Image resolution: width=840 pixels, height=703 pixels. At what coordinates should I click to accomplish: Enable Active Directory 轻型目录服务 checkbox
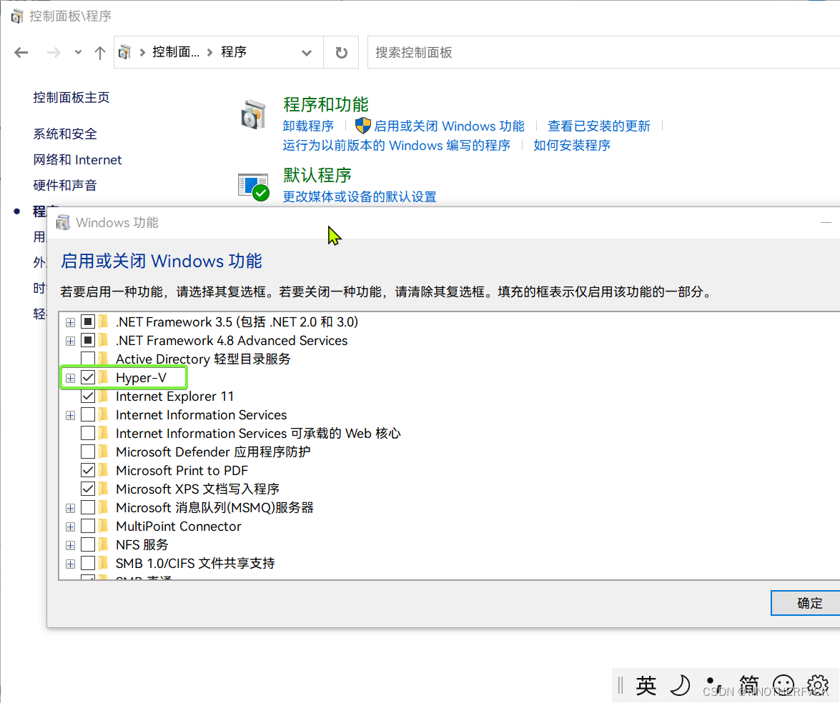88,359
